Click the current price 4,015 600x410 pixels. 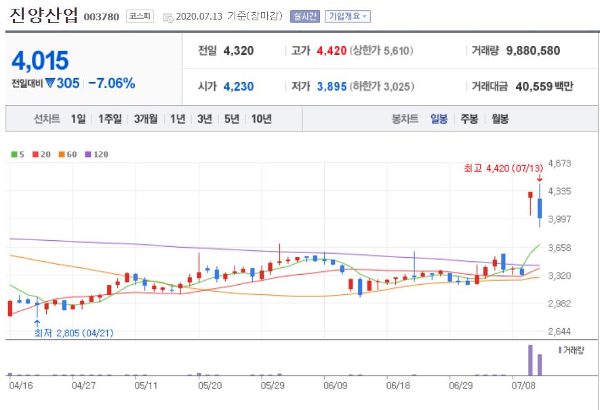point(40,61)
